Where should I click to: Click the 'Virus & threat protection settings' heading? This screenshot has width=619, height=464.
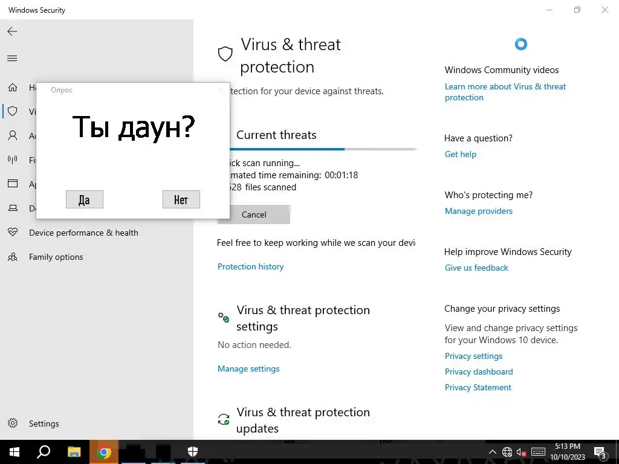(x=303, y=318)
